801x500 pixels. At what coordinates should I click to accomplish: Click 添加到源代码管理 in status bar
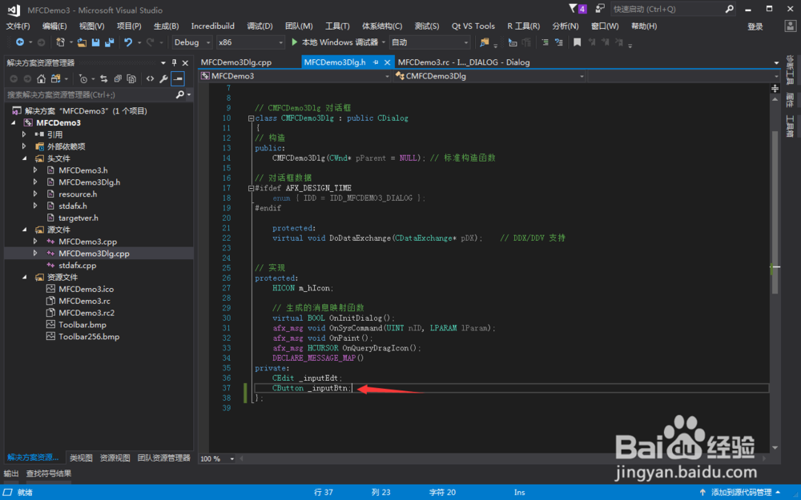click(x=741, y=492)
